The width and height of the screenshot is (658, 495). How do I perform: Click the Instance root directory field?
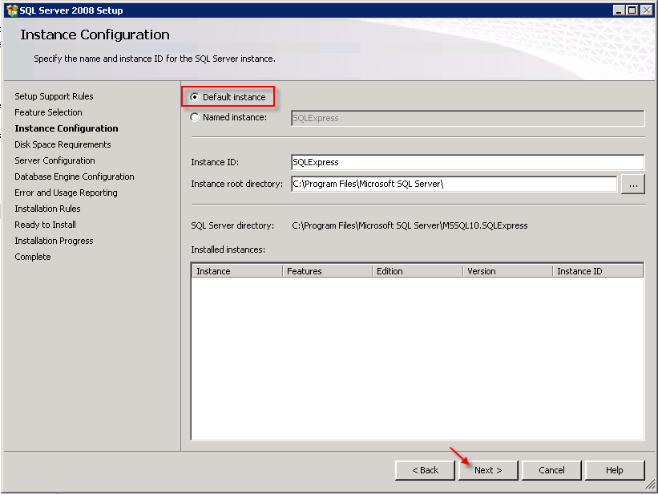tap(454, 184)
